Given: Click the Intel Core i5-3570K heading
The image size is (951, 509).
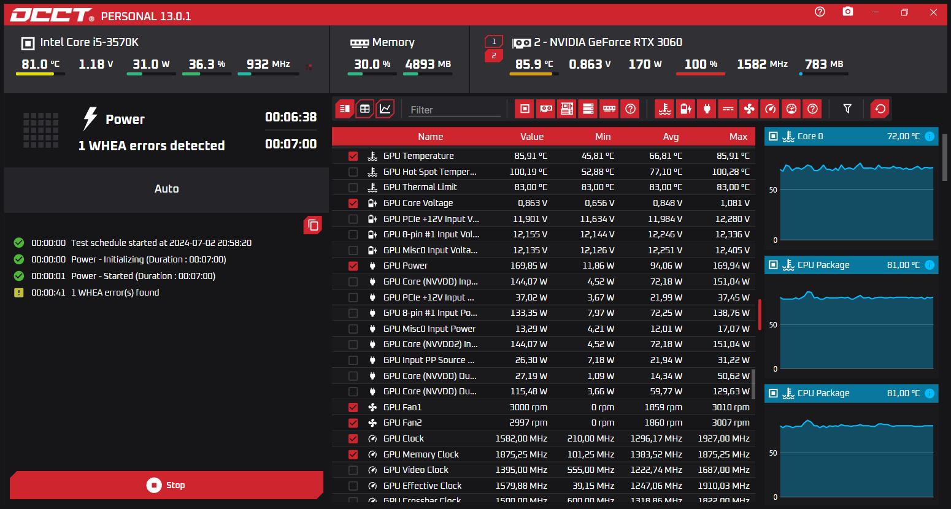Looking at the screenshot, I should 89,42.
